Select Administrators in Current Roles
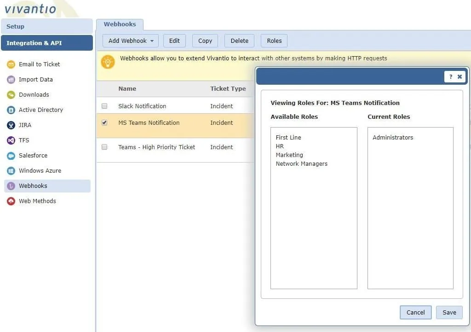The width and height of the screenshot is (471, 332). pos(393,137)
